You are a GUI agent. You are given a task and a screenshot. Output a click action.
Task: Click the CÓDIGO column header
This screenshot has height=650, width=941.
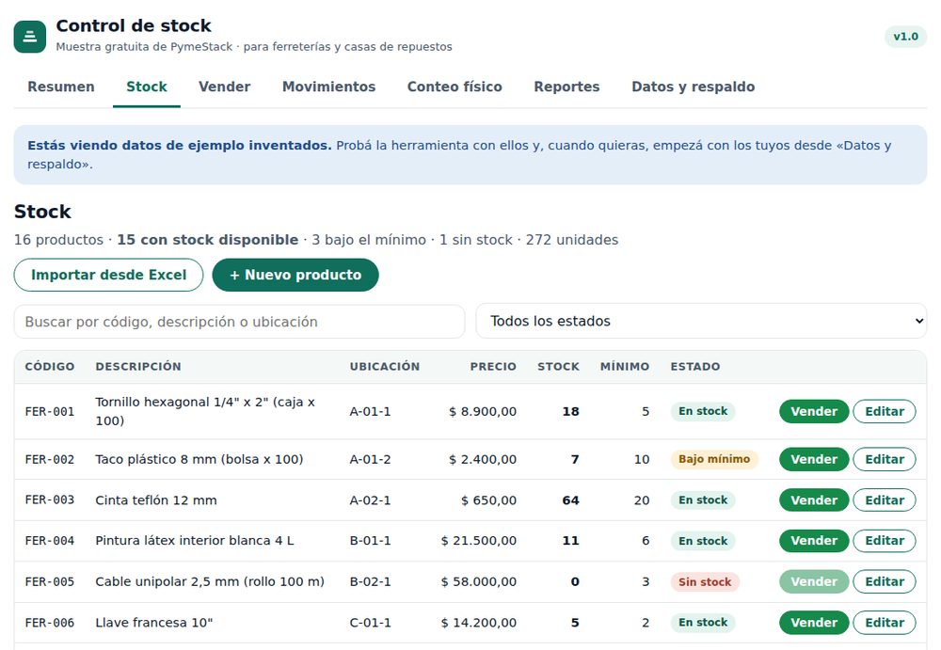50,367
